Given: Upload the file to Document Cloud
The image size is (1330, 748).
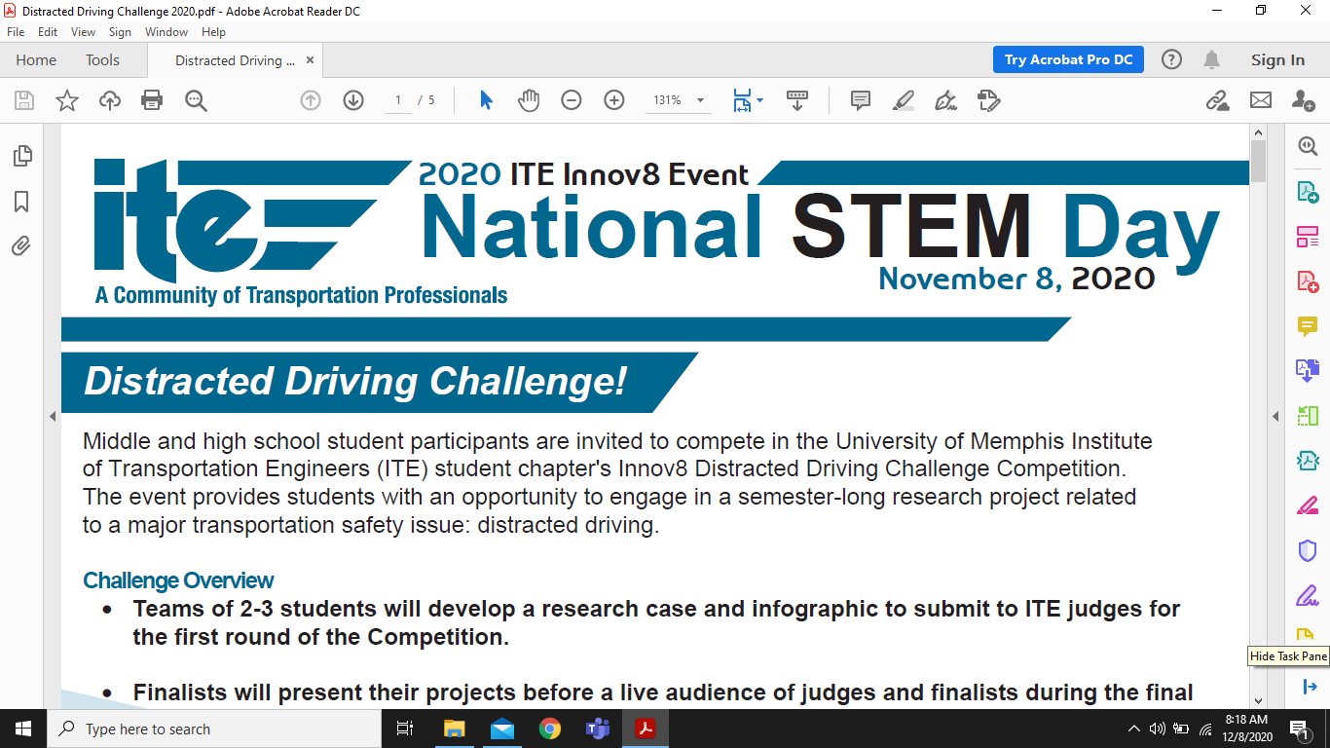Looking at the screenshot, I should click(110, 100).
